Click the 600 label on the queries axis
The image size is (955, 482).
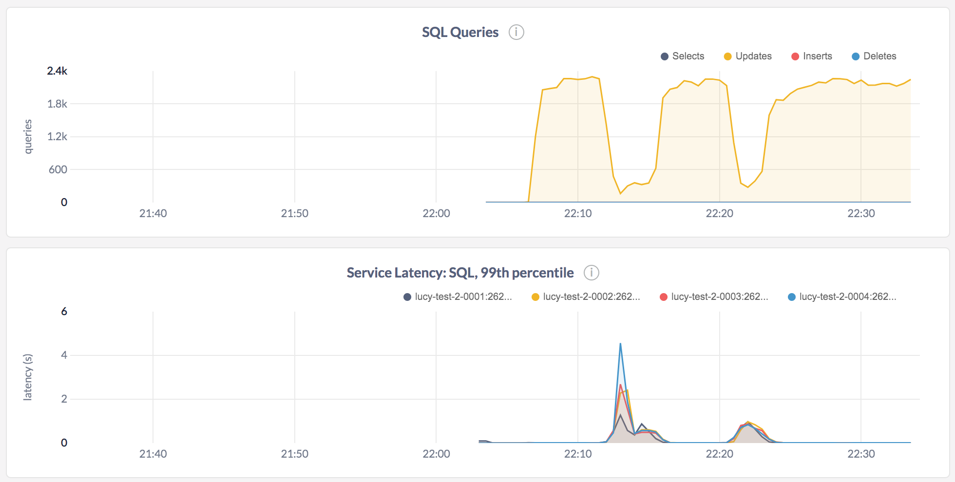tap(58, 169)
